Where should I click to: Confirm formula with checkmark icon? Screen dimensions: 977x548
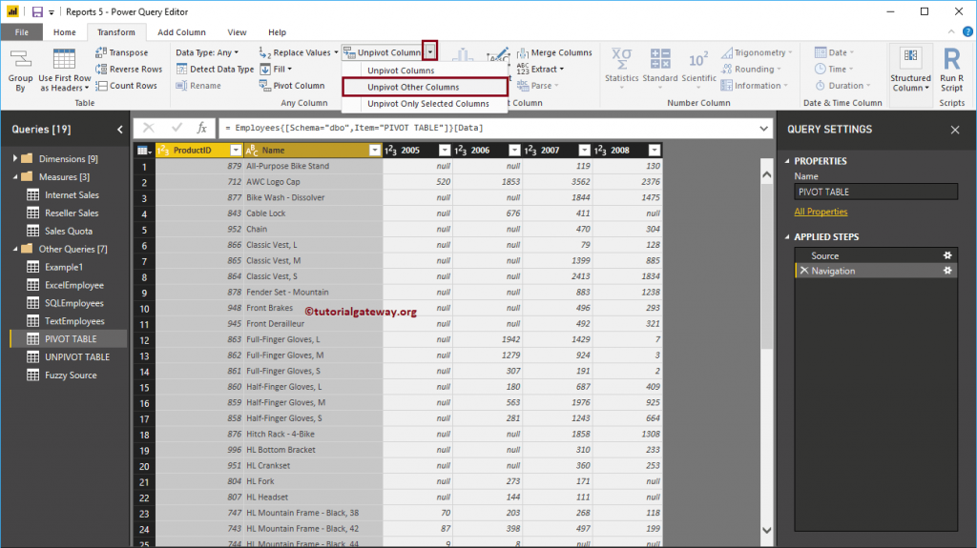pyautogui.click(x=177, y=128)
